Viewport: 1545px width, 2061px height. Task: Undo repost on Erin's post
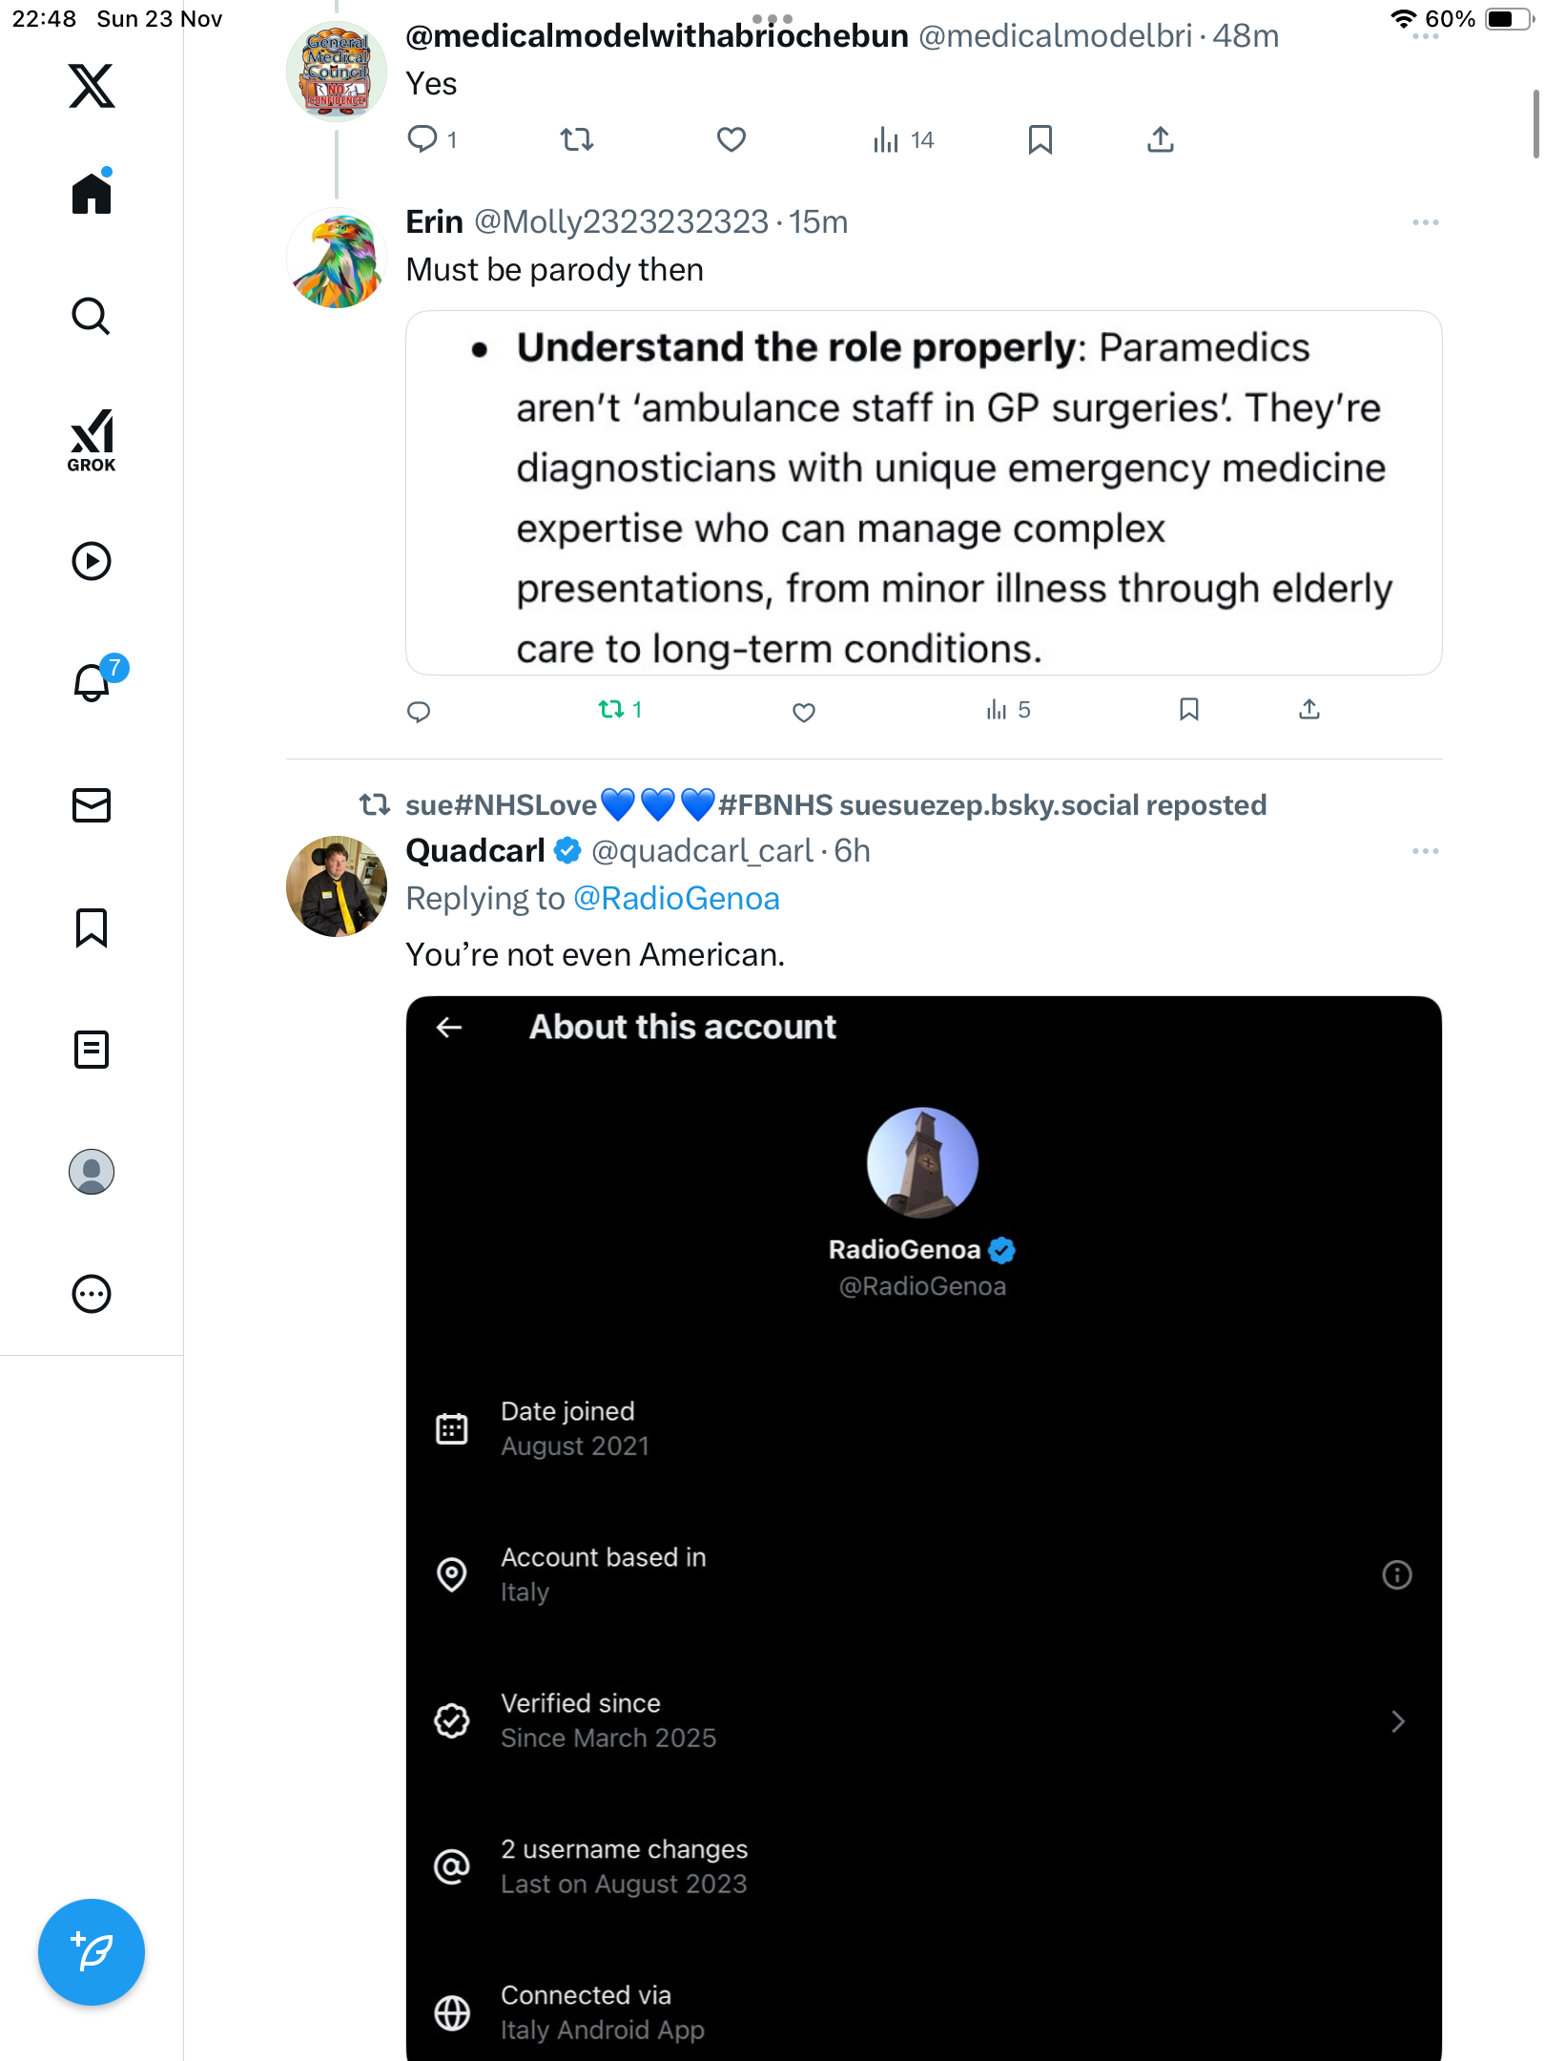click(x=611, y=710)
